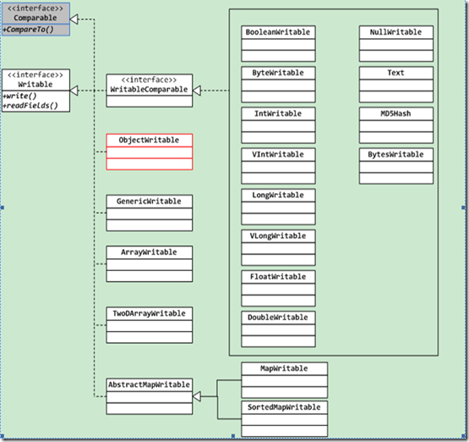Click the inheritance arrowhead pointing at Comparable
This screenshot has height=442, width=469.
point(74,19)
